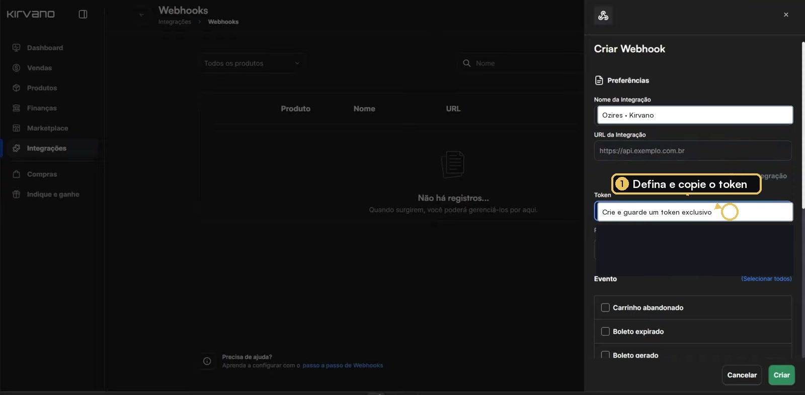
Task: Click the Criar Webhook panel scrollbar
Action: pyautogui.click(x=803, y=126)
